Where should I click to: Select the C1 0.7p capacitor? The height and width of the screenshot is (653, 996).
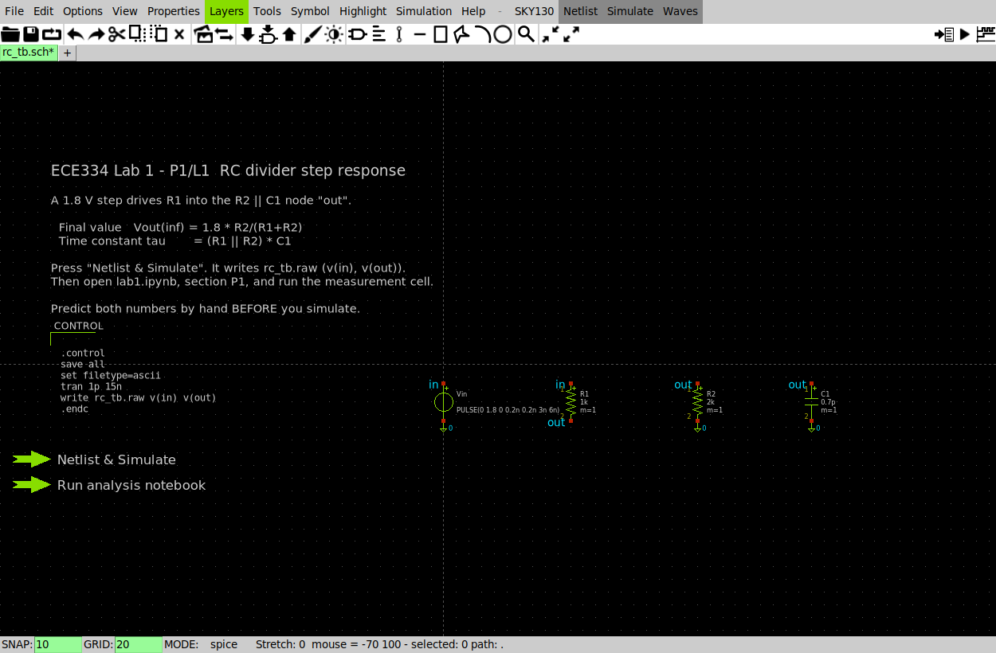coord(812,402)
